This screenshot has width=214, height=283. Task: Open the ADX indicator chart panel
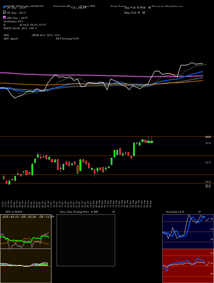click(x=26, y=232)
